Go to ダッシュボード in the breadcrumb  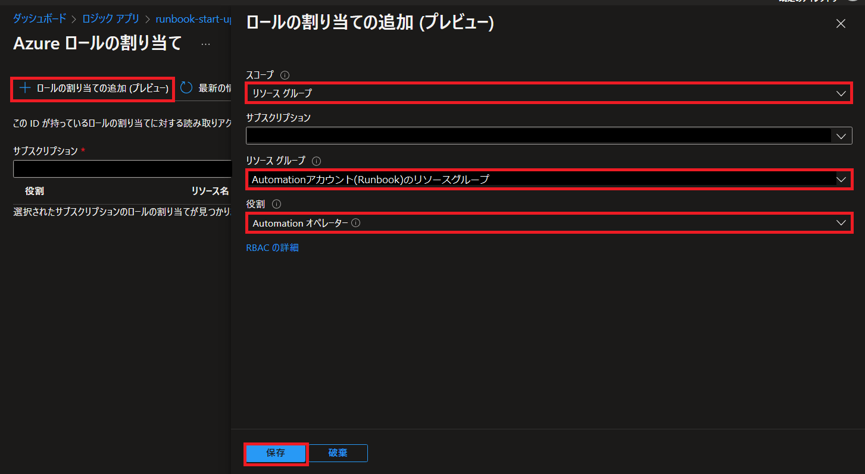40,18
